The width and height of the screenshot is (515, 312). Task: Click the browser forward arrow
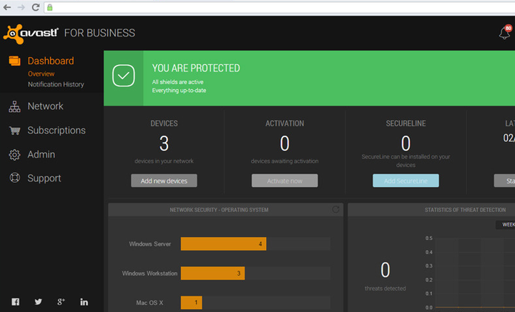21,7
